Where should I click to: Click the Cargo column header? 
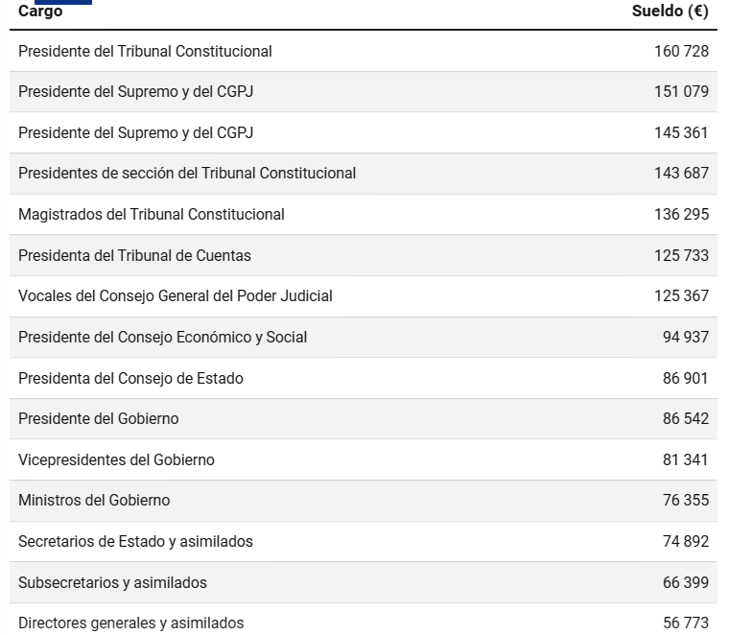(40, 11)
